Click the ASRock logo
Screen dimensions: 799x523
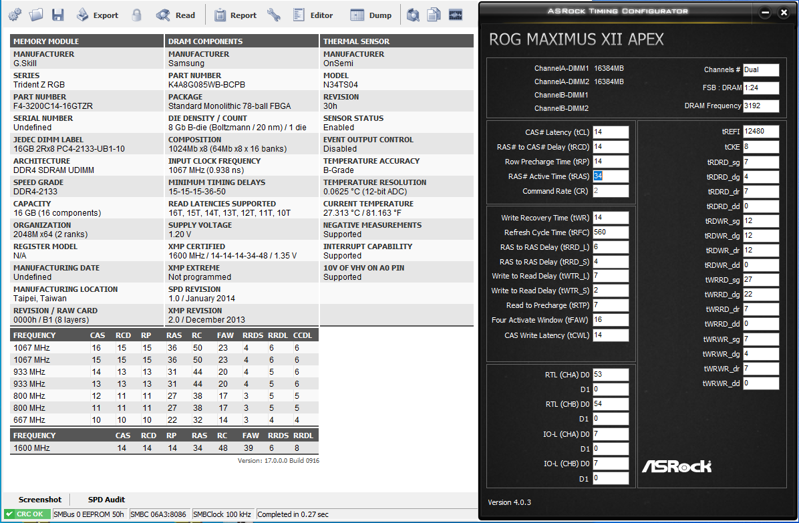[x=677, y=466]
